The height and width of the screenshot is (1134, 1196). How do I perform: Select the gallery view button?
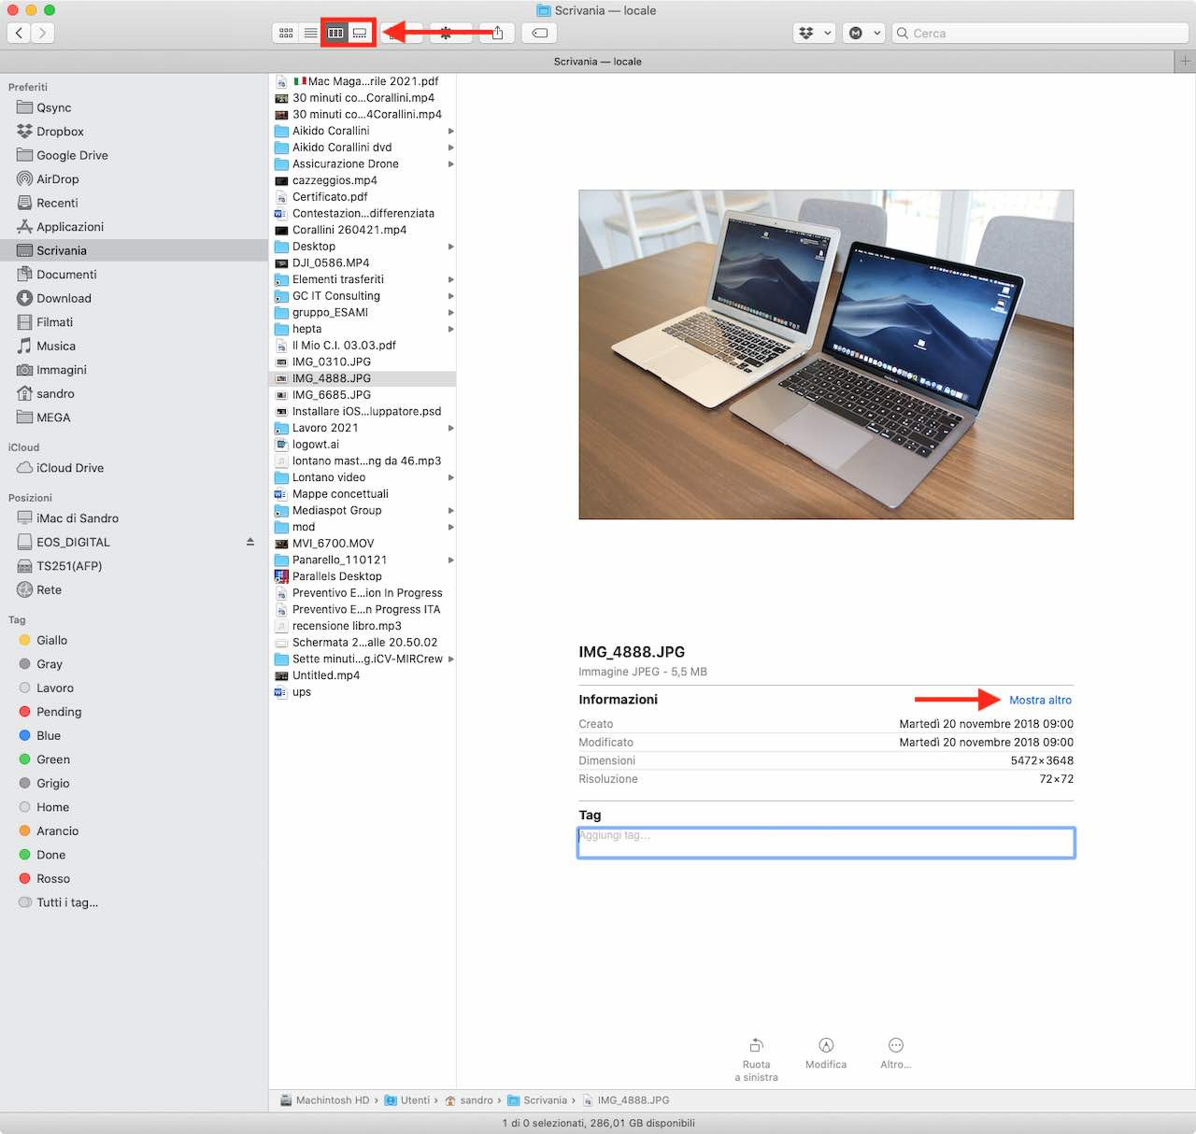360,33
